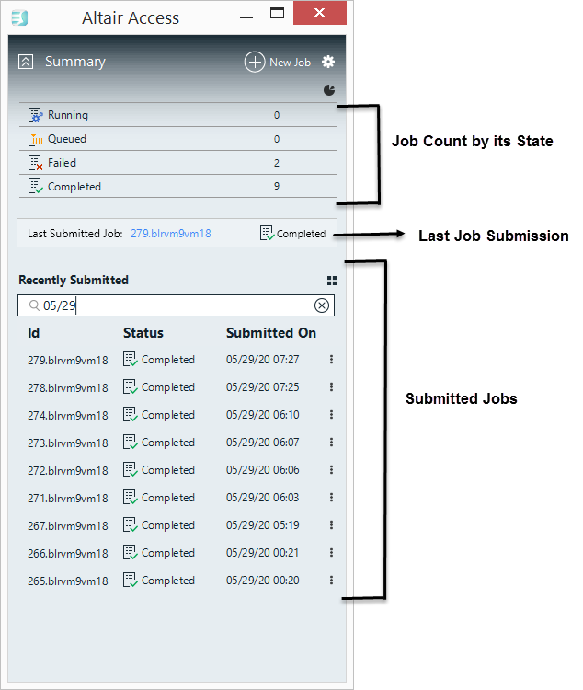The width and height of the screenshot is (583, 690).
Task: Select job 265.blrvm9vm18 in the list
Action: 68,581
